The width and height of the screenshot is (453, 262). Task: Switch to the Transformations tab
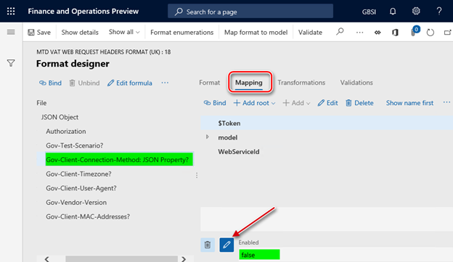[301, 83]
